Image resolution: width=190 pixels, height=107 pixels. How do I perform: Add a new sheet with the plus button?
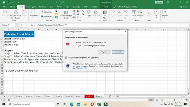click(x=110, y=96)
